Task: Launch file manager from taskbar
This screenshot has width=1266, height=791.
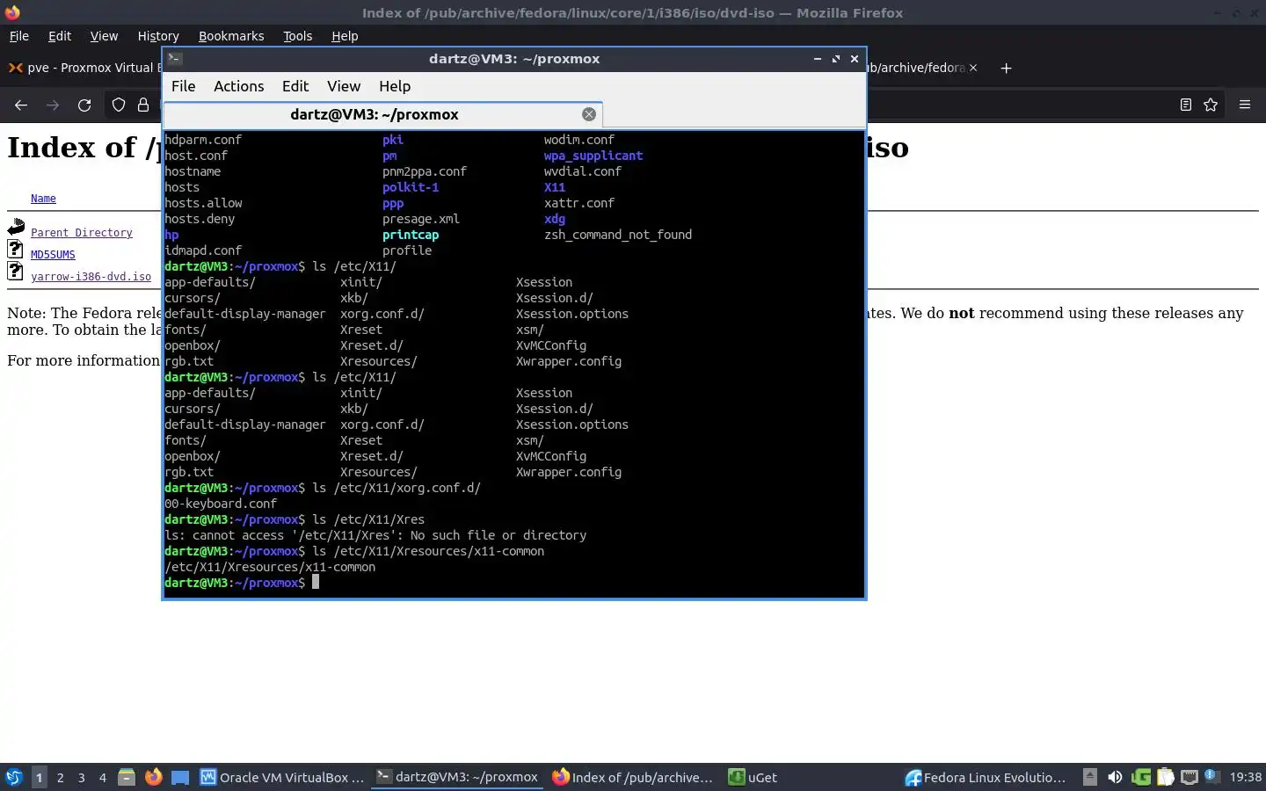Action: pyautogui.click(x=127, y=777)
